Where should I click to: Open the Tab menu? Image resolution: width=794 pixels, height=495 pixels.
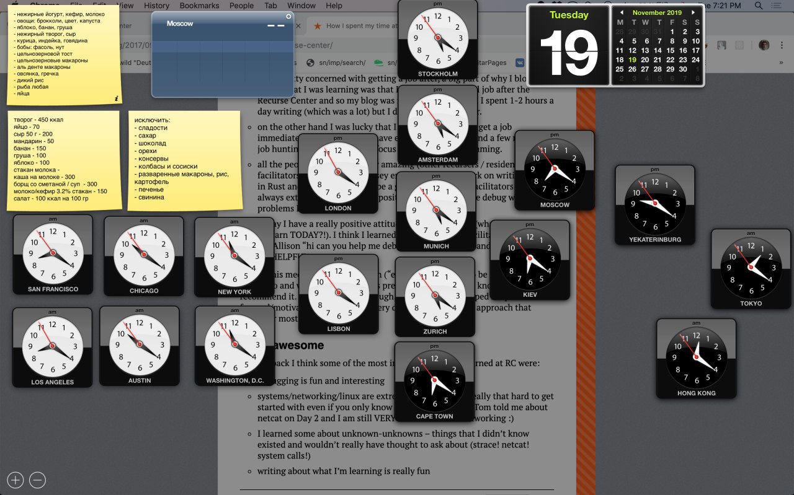270,5
